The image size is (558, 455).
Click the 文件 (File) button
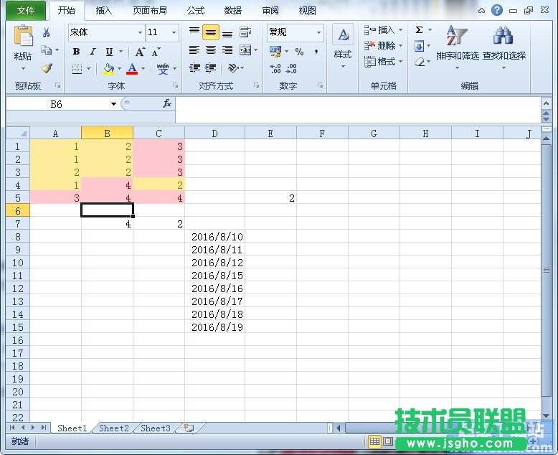point(26,11)
